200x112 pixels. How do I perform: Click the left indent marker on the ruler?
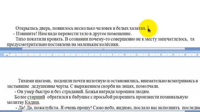7,56
